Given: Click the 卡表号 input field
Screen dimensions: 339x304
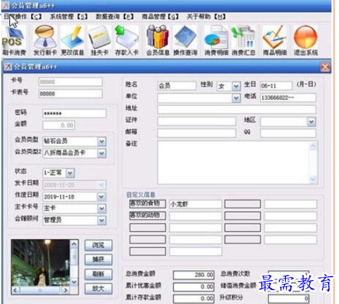Looking at the screenshot, I should point(70,94).
